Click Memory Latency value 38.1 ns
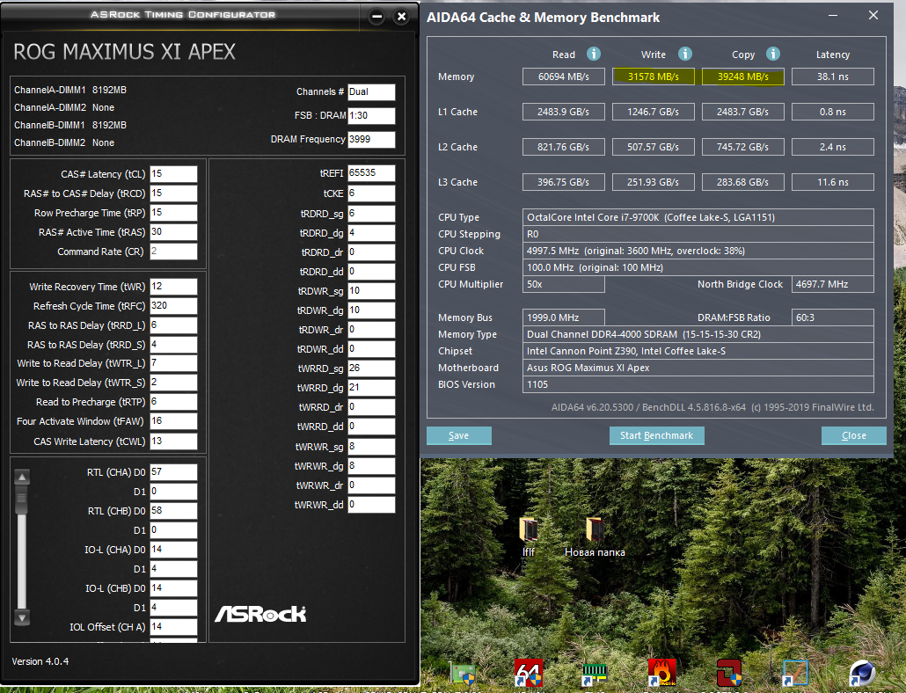The image size is (906, 693). pos(833,77)
